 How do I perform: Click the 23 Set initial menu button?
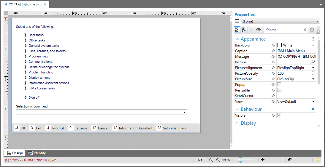172,128
